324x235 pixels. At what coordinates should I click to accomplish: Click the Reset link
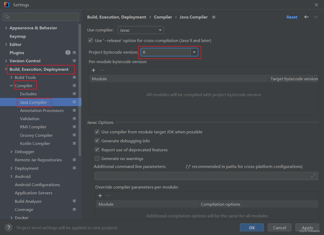292,17
